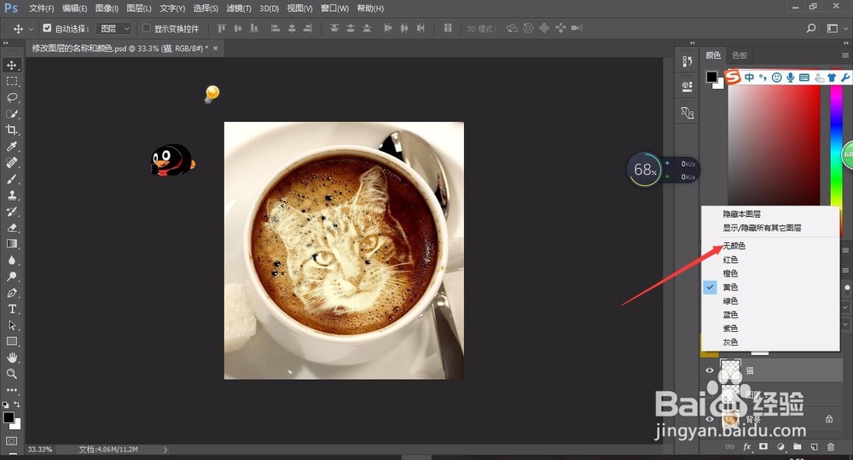Screen dimensions: 853x460
Task: Choose 显示/隐藏所有其它图层 option
Action: point(762,228)
